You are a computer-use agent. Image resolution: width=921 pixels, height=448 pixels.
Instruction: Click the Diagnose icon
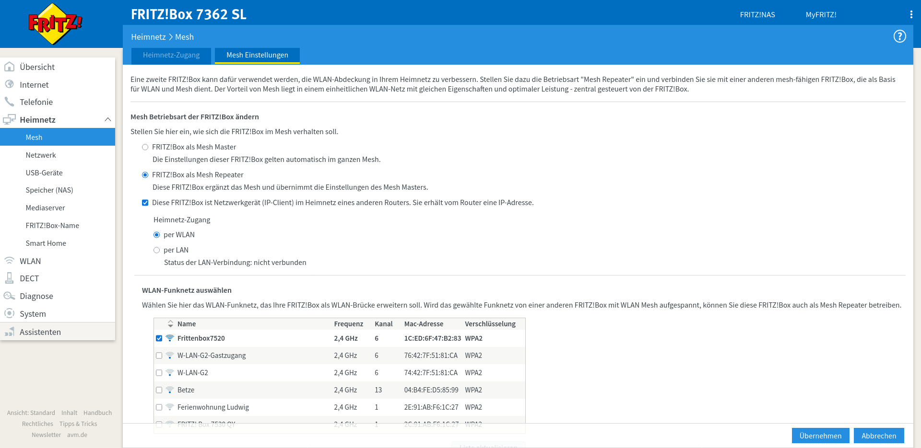click(x=9, y=296)
